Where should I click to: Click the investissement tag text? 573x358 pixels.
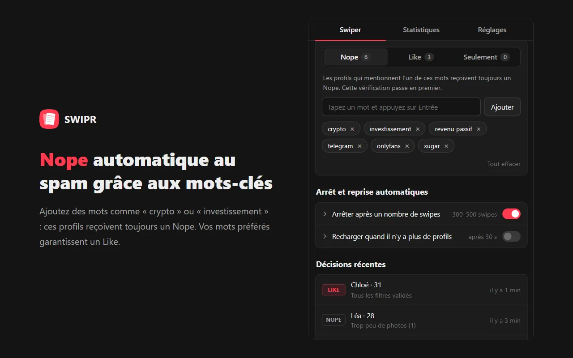(x=390, y=129)
